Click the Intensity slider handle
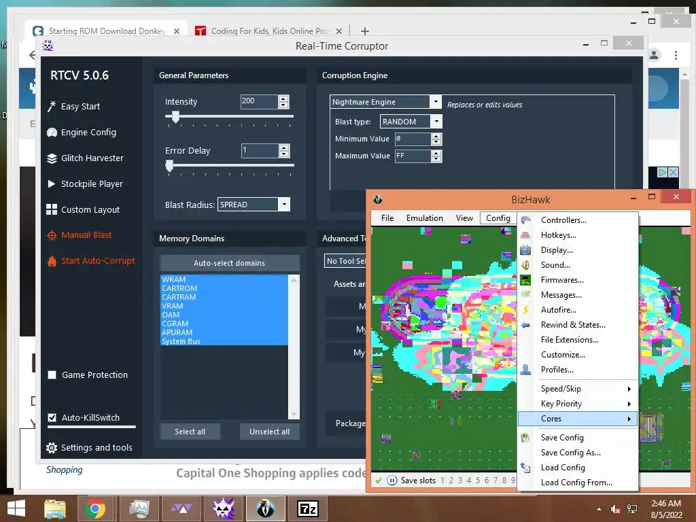The image size is (696, 522). (x=176, y=117)
